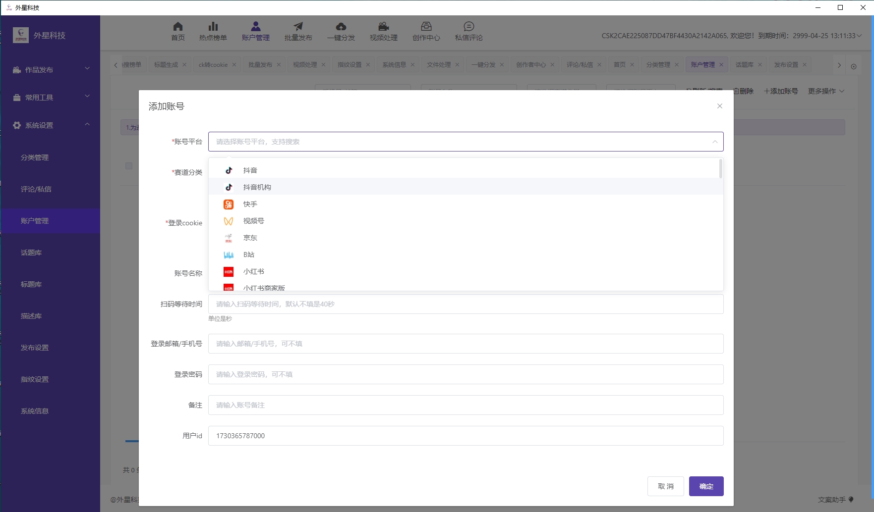Open the 更多操作 dropdown menu
The height and width of the screenshot is (512, 874).
coord(825,91)
